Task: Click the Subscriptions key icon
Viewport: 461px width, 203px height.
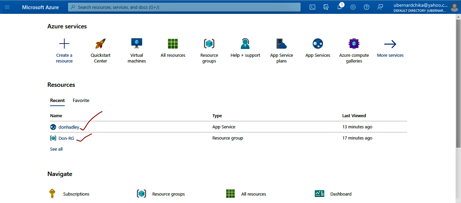Action: tap(52, 194)
